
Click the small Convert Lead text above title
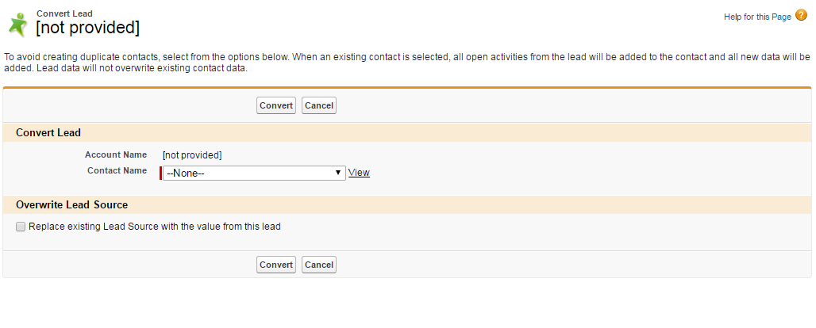click(64, 13)
